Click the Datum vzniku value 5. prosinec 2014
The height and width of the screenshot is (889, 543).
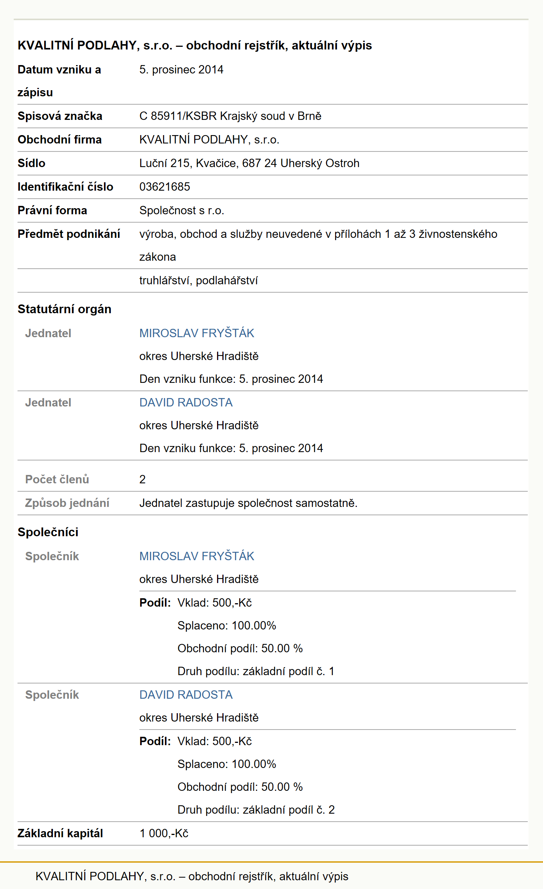181,70
